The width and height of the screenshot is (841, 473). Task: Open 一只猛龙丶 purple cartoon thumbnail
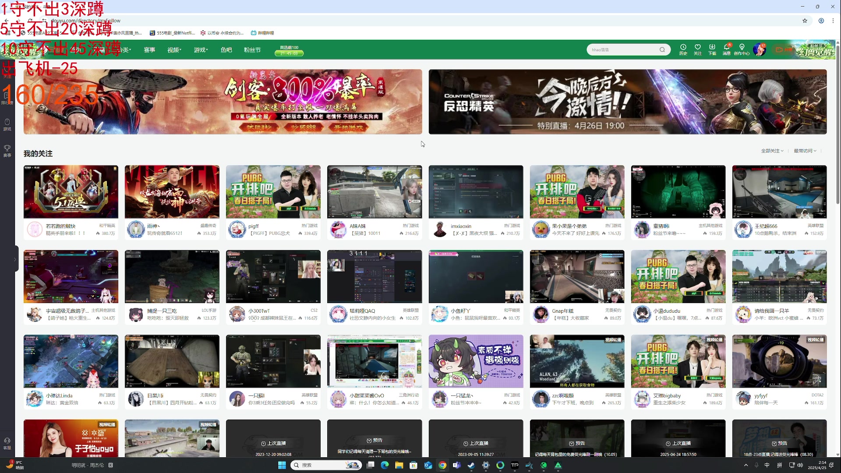point(476,361)
